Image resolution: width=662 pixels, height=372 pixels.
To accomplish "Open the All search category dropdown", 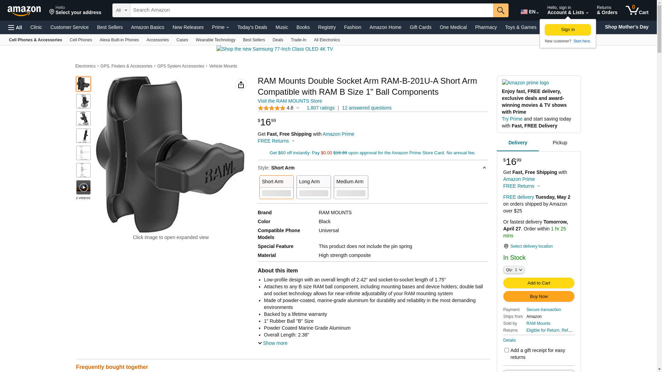I will (121, 10).
